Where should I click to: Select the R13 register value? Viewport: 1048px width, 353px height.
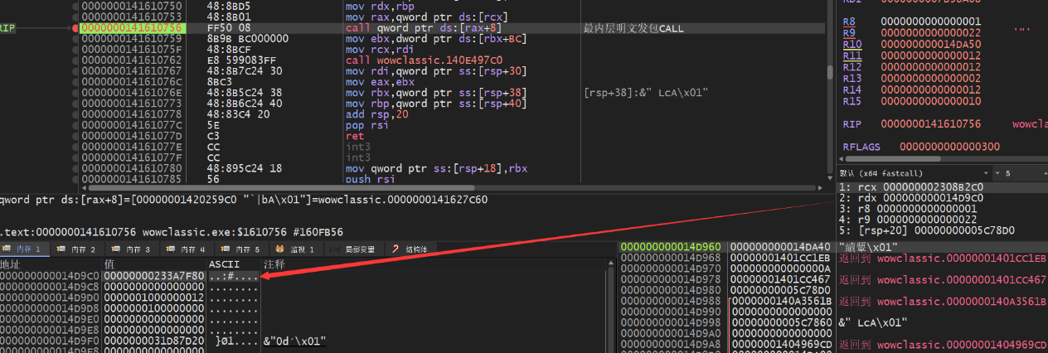pyautogui.click(x=930, y=78)
